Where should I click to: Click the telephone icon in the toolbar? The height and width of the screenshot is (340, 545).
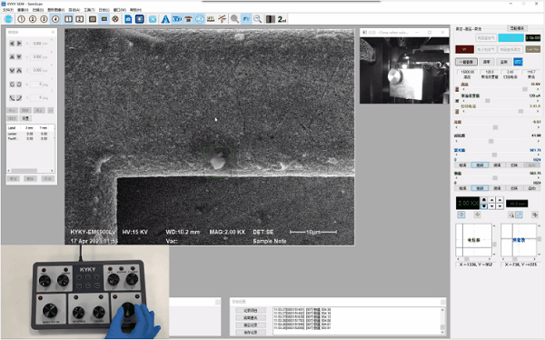(x=188, y=19)
